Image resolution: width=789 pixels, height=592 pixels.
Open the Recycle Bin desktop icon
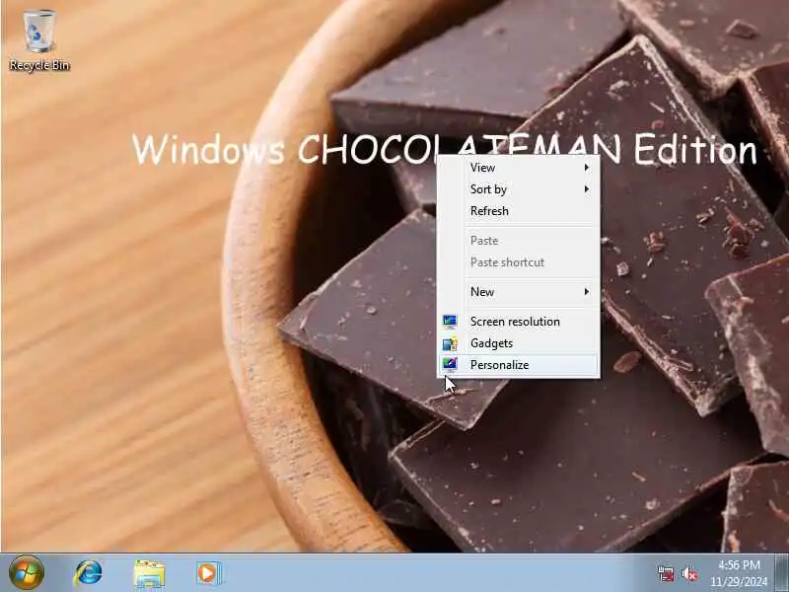(x=39, y=40)
